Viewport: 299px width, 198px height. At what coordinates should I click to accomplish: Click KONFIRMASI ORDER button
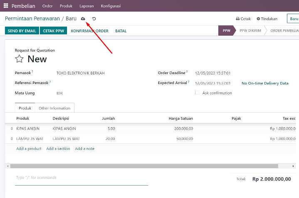[90, 31]
